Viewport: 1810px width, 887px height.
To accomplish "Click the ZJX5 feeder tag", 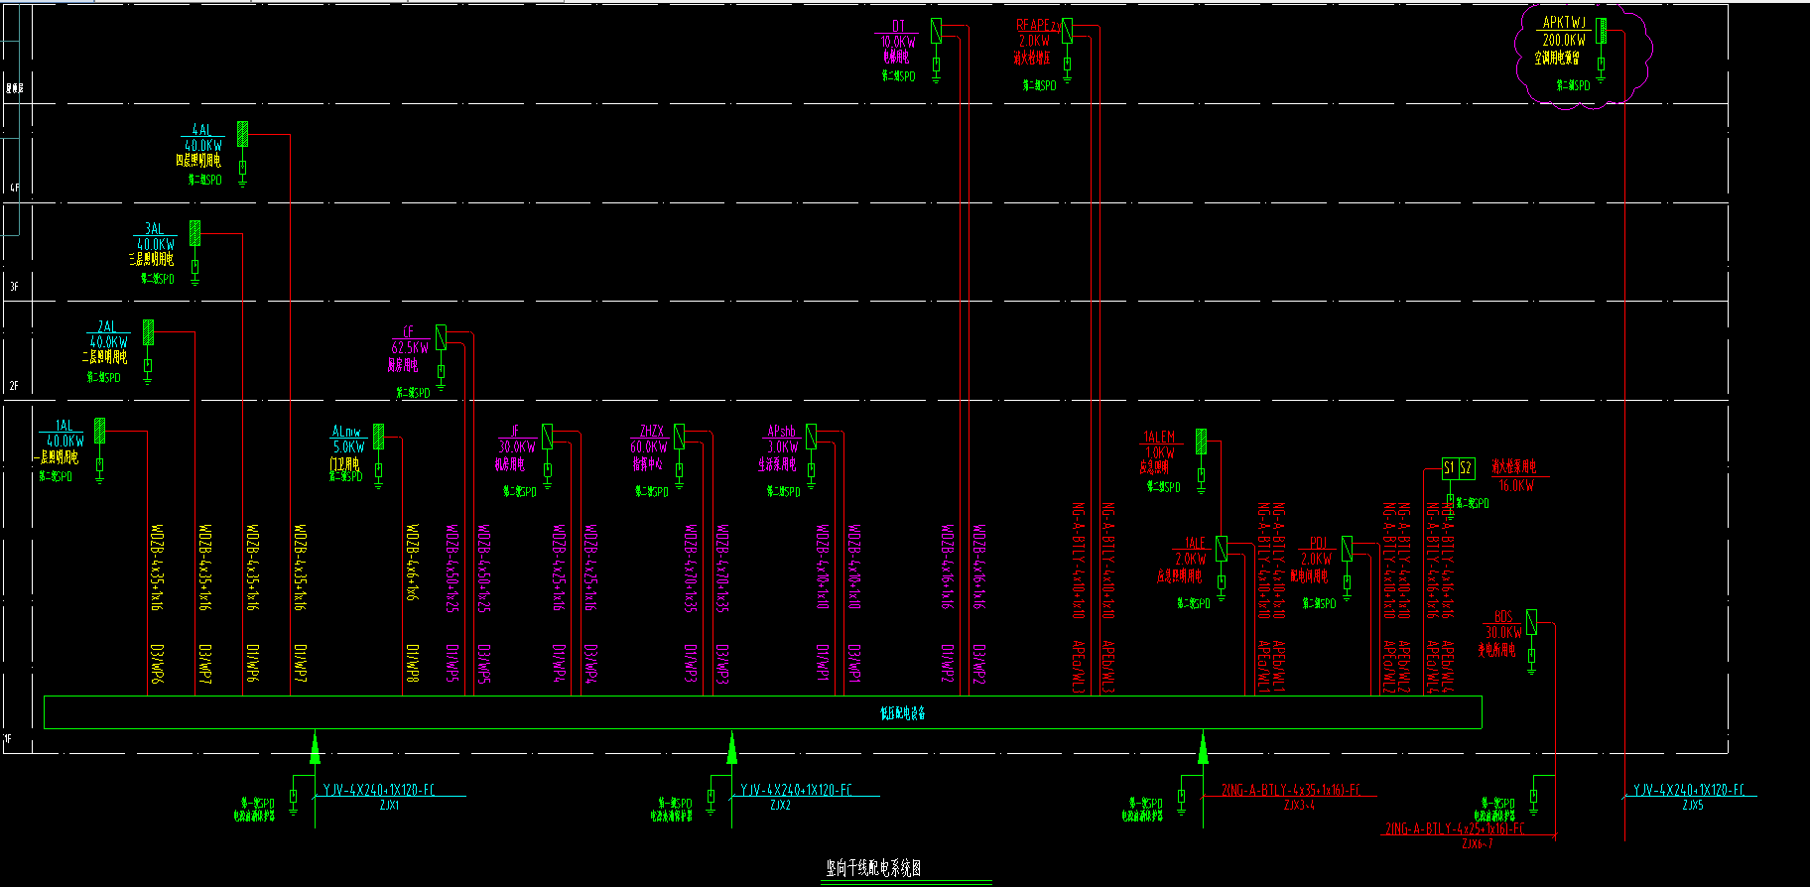I will (1693, 806).
